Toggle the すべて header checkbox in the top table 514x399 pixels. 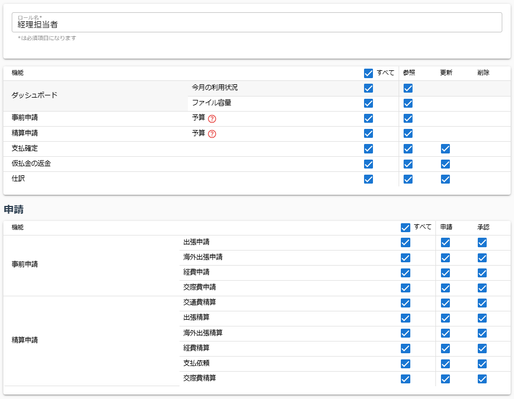click(368, 73)
